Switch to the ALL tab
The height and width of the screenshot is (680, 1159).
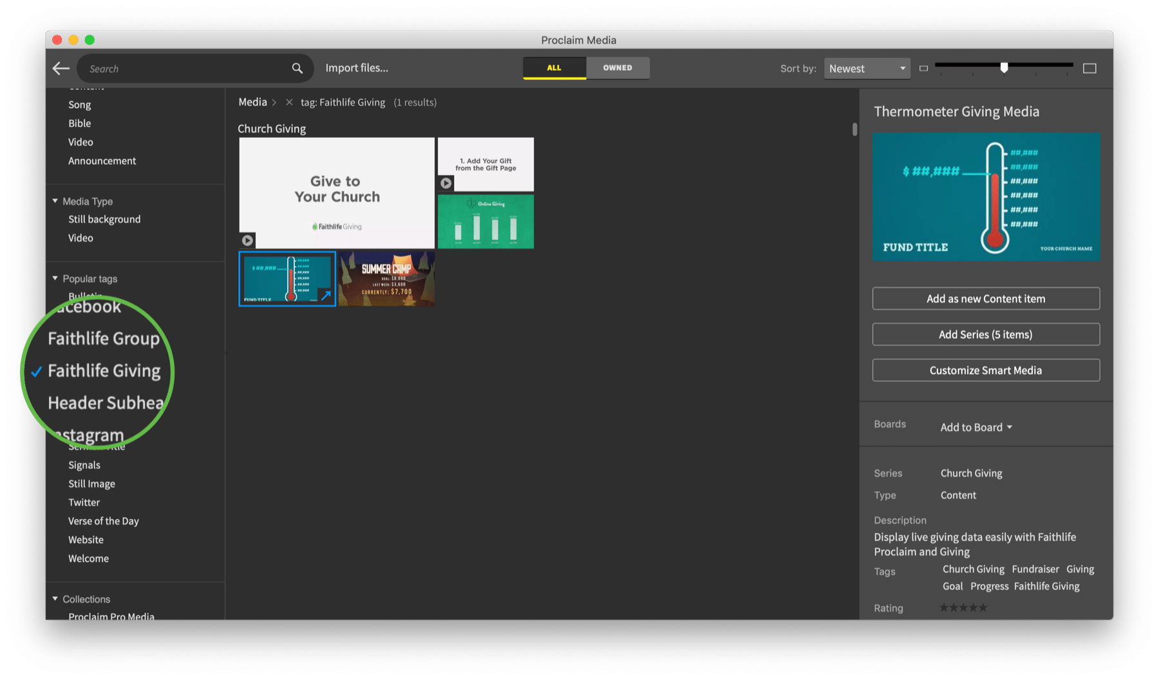click(x=554, y=68)
